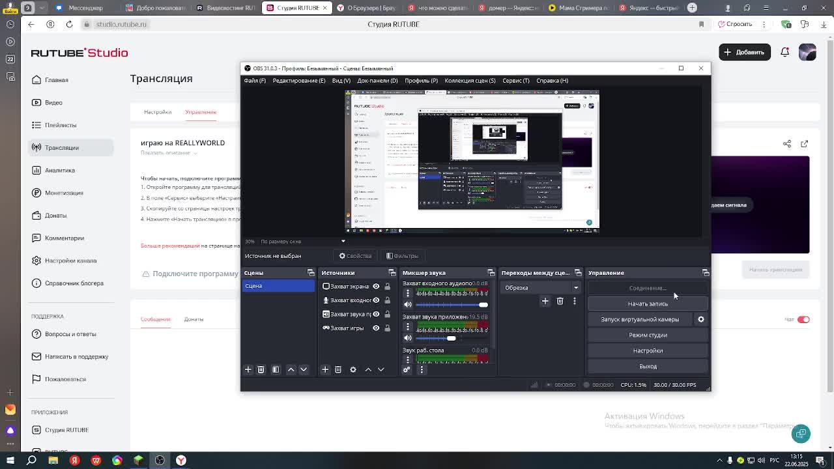This screenshot has height=469, width=834.
Task: Open OBS Файл menu
Action: tap(255, 81)
